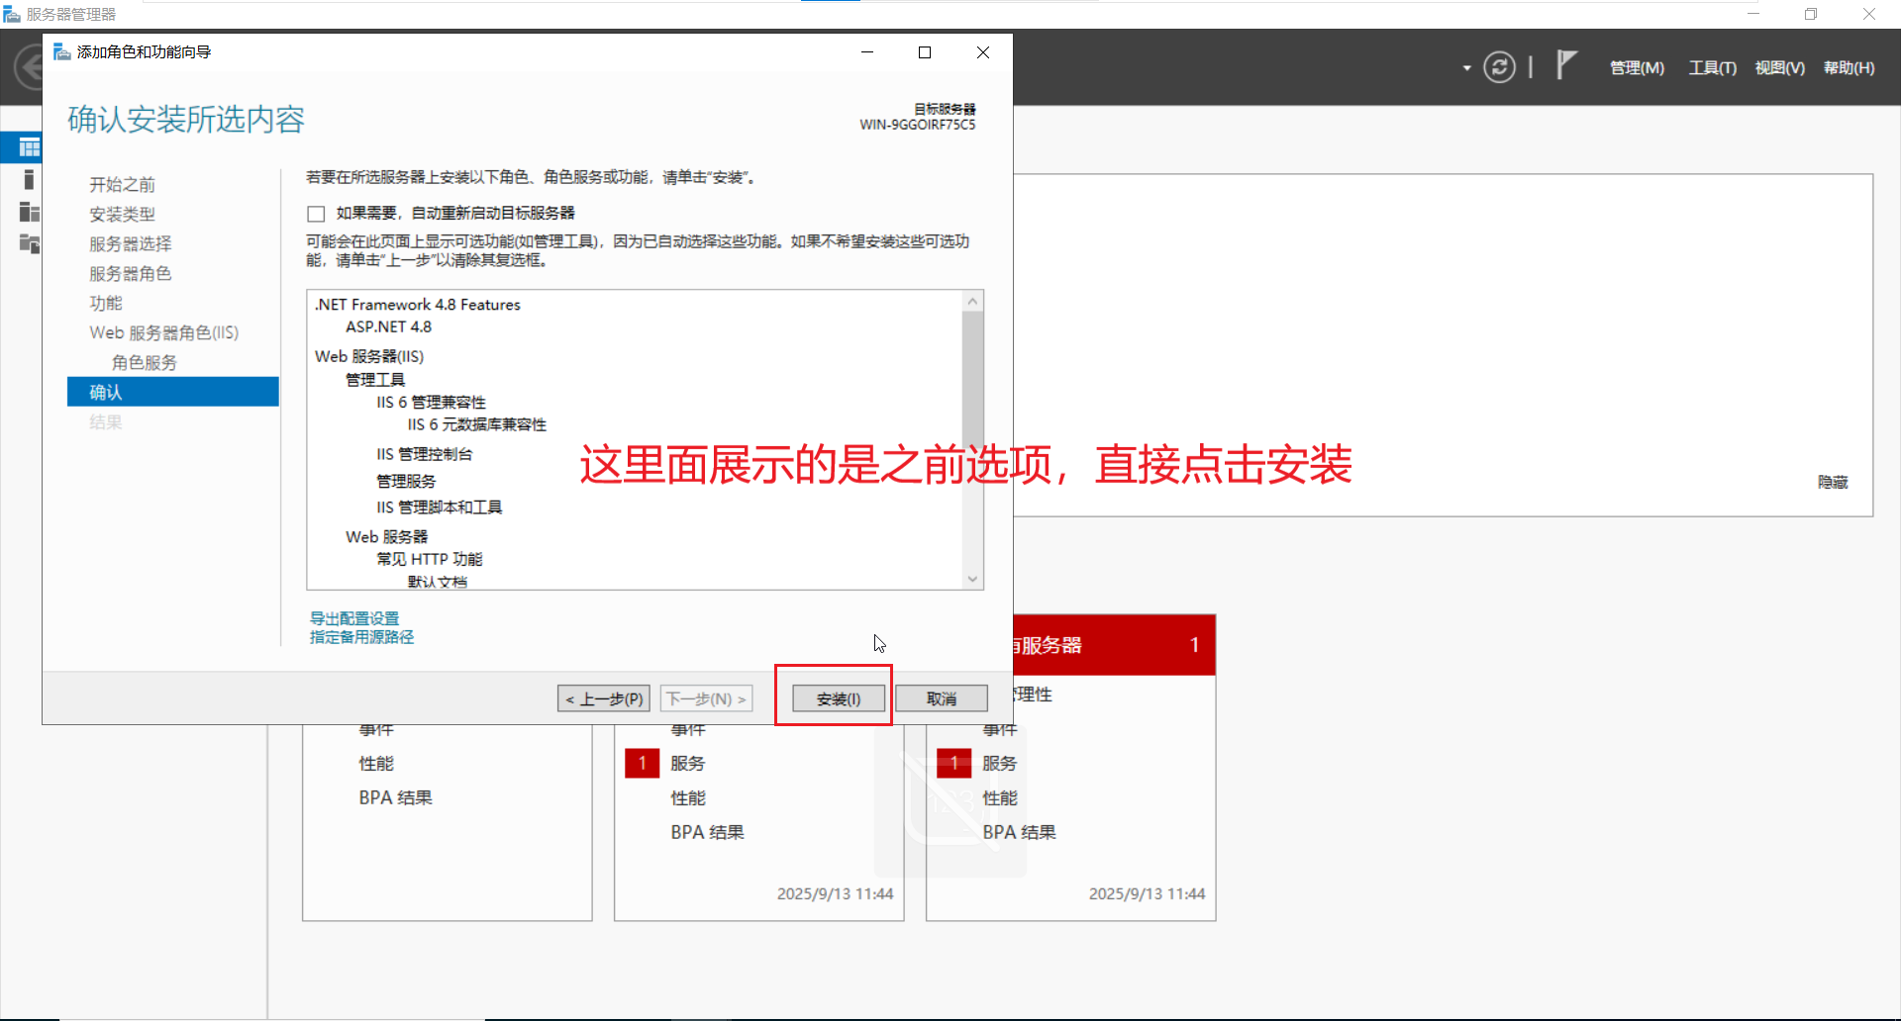Image resolution: width=1901 pixels, height=1021 pixels.
Task: Open the notifications flag icon
Action: pyautogui.click(x=1566, y=65)
